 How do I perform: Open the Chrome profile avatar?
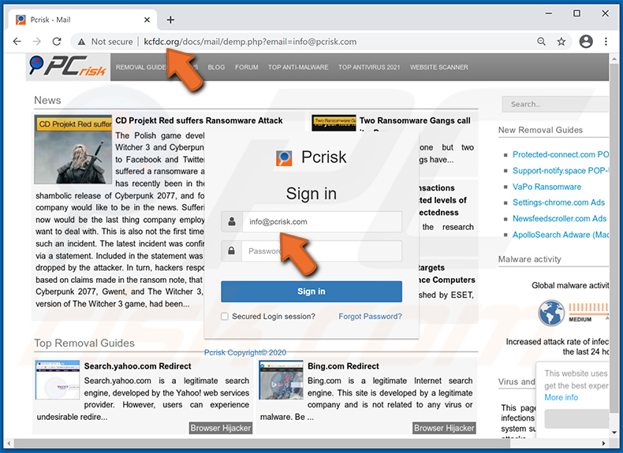tap(586, 41)
